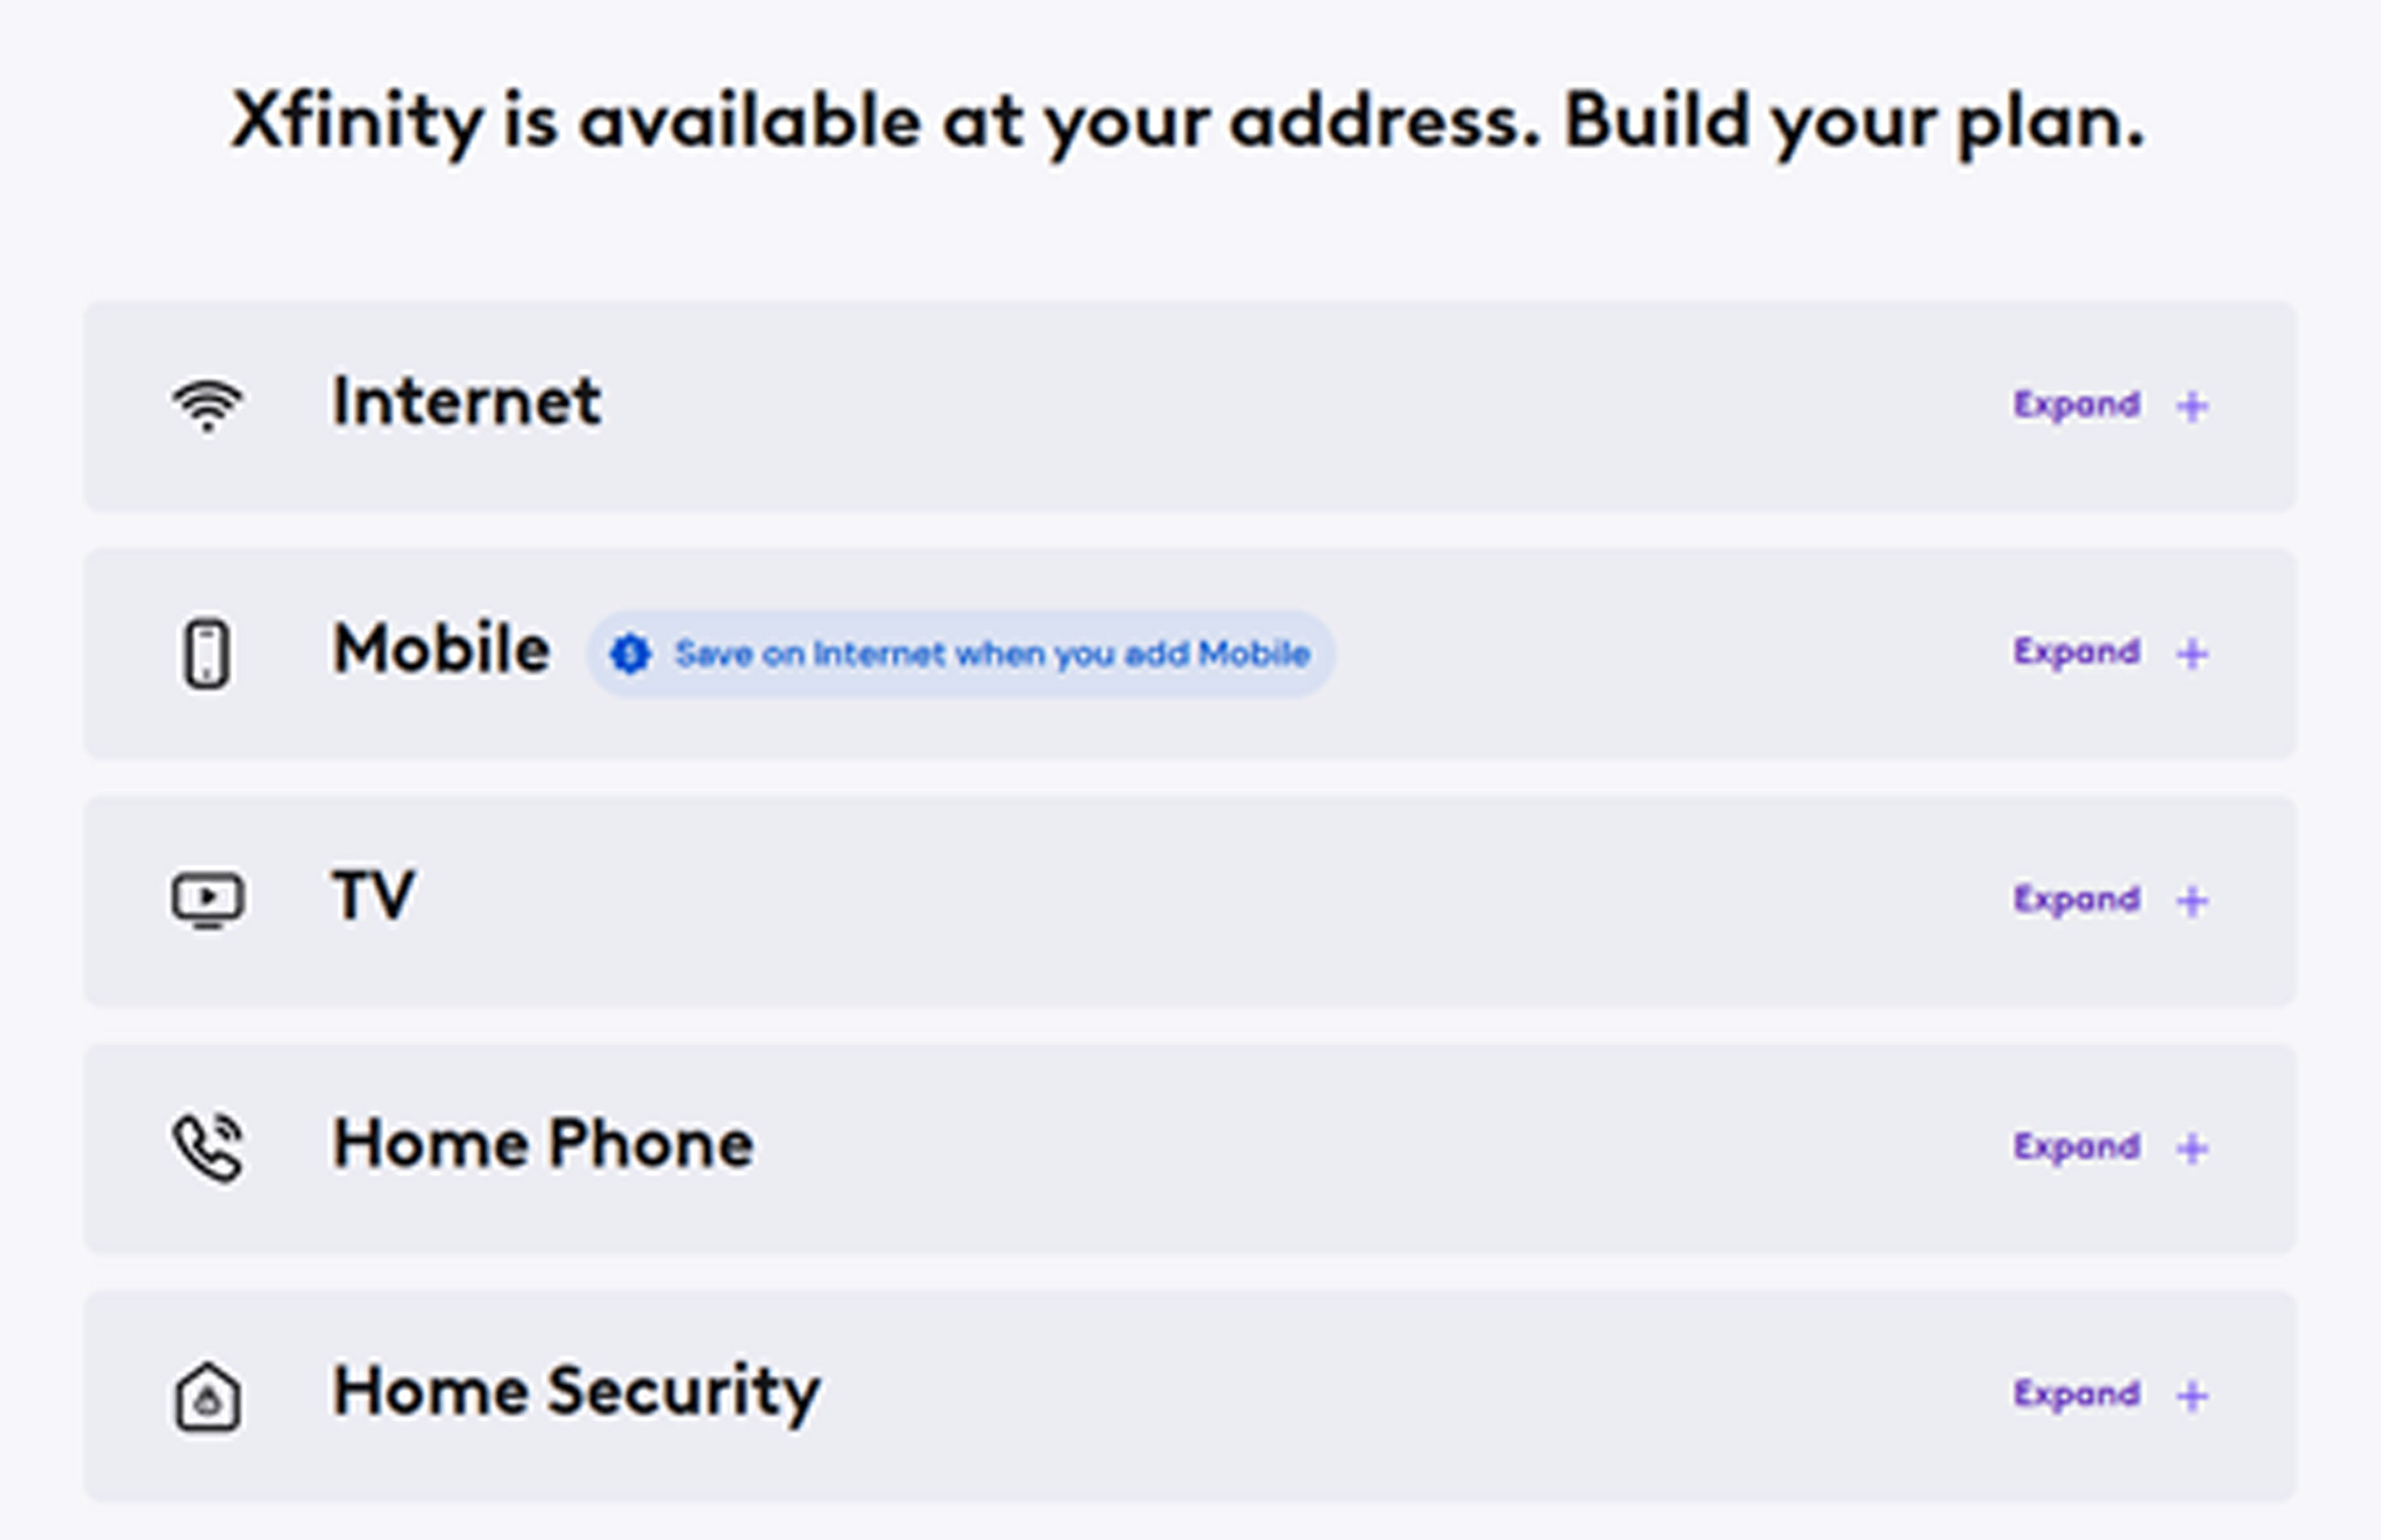Click the Home Phone handset icon
Screen dimensions: 2381x1540
(x=207, y=1147)
